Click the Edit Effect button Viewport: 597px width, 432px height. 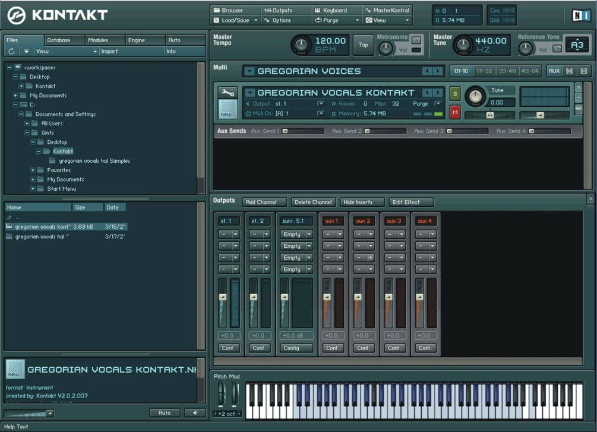pos(411,202)
